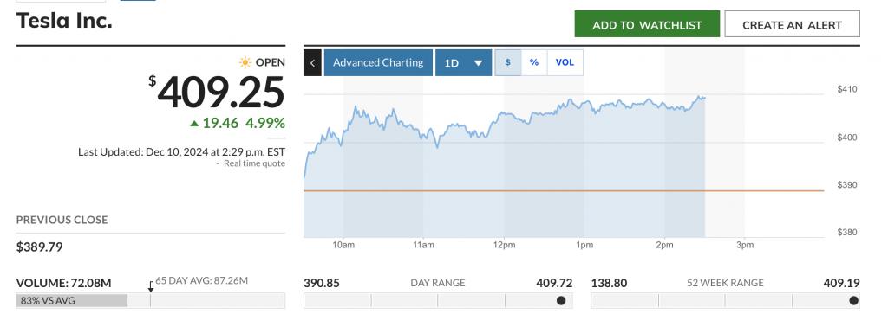The height and width of the screenshot is (314, 888).
Task: Click the Tesla Inc. heading
Action: pyautogui.click(x=64, y=21)
